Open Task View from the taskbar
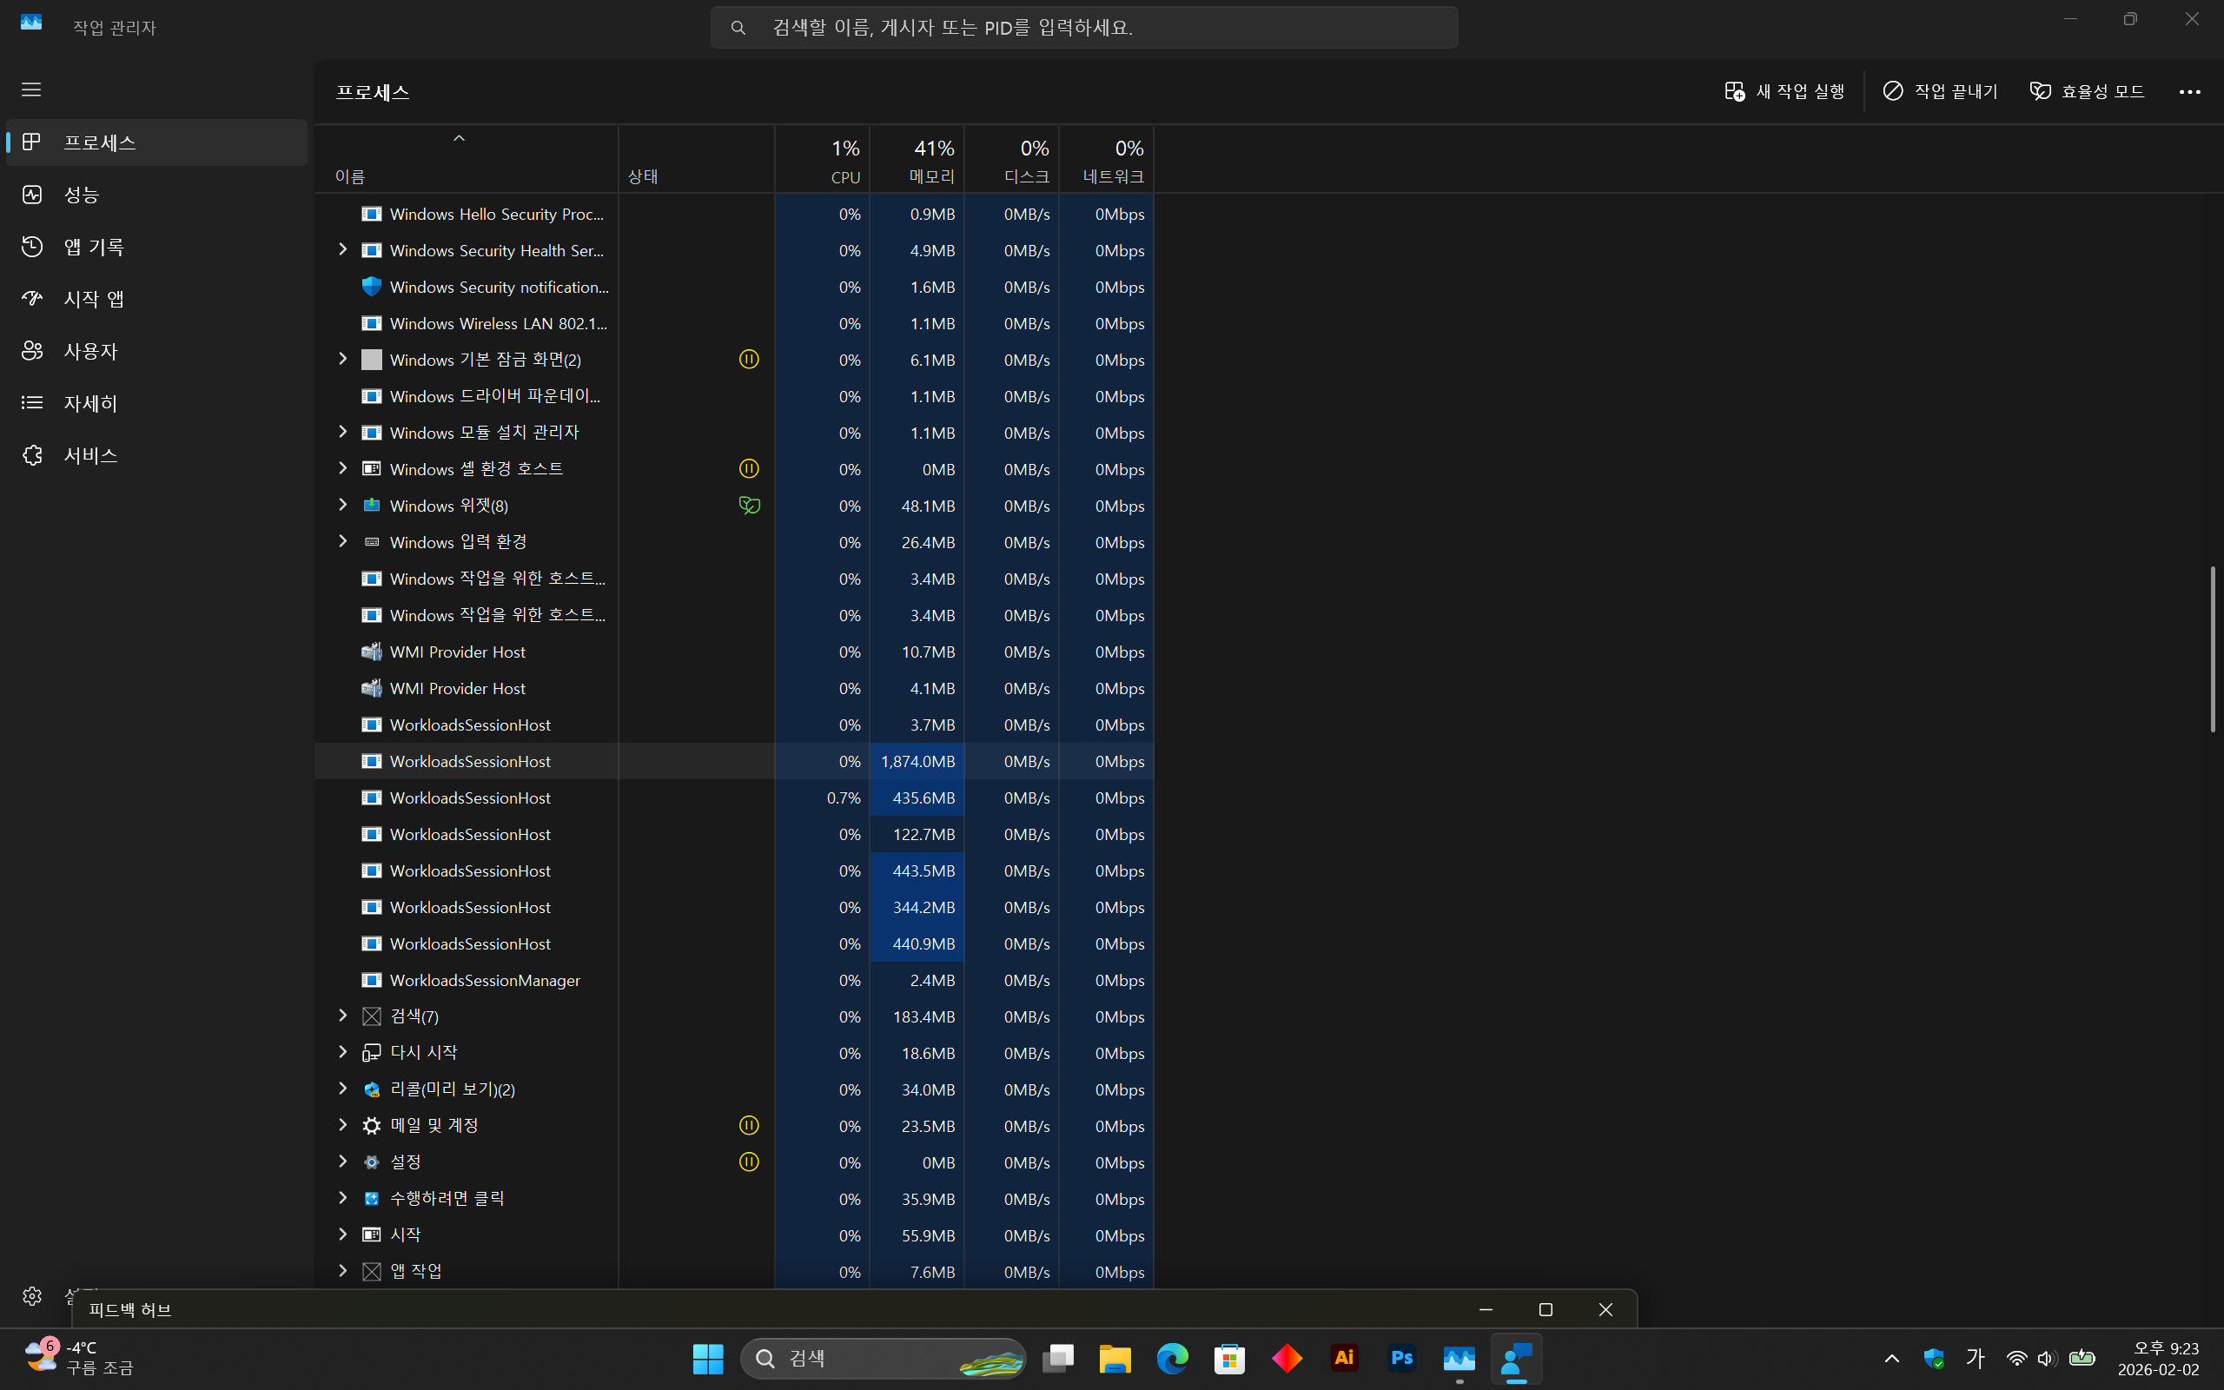The image size is (2224, 1390). click(x=1058, y=1359)
